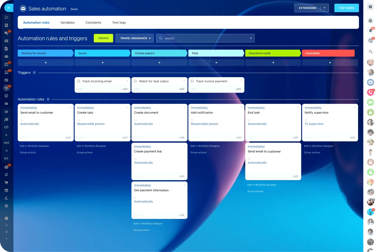Viewport: 377px width, 252px height.
Task: Click the help question mark icon at top right
Action: (371, 6)
